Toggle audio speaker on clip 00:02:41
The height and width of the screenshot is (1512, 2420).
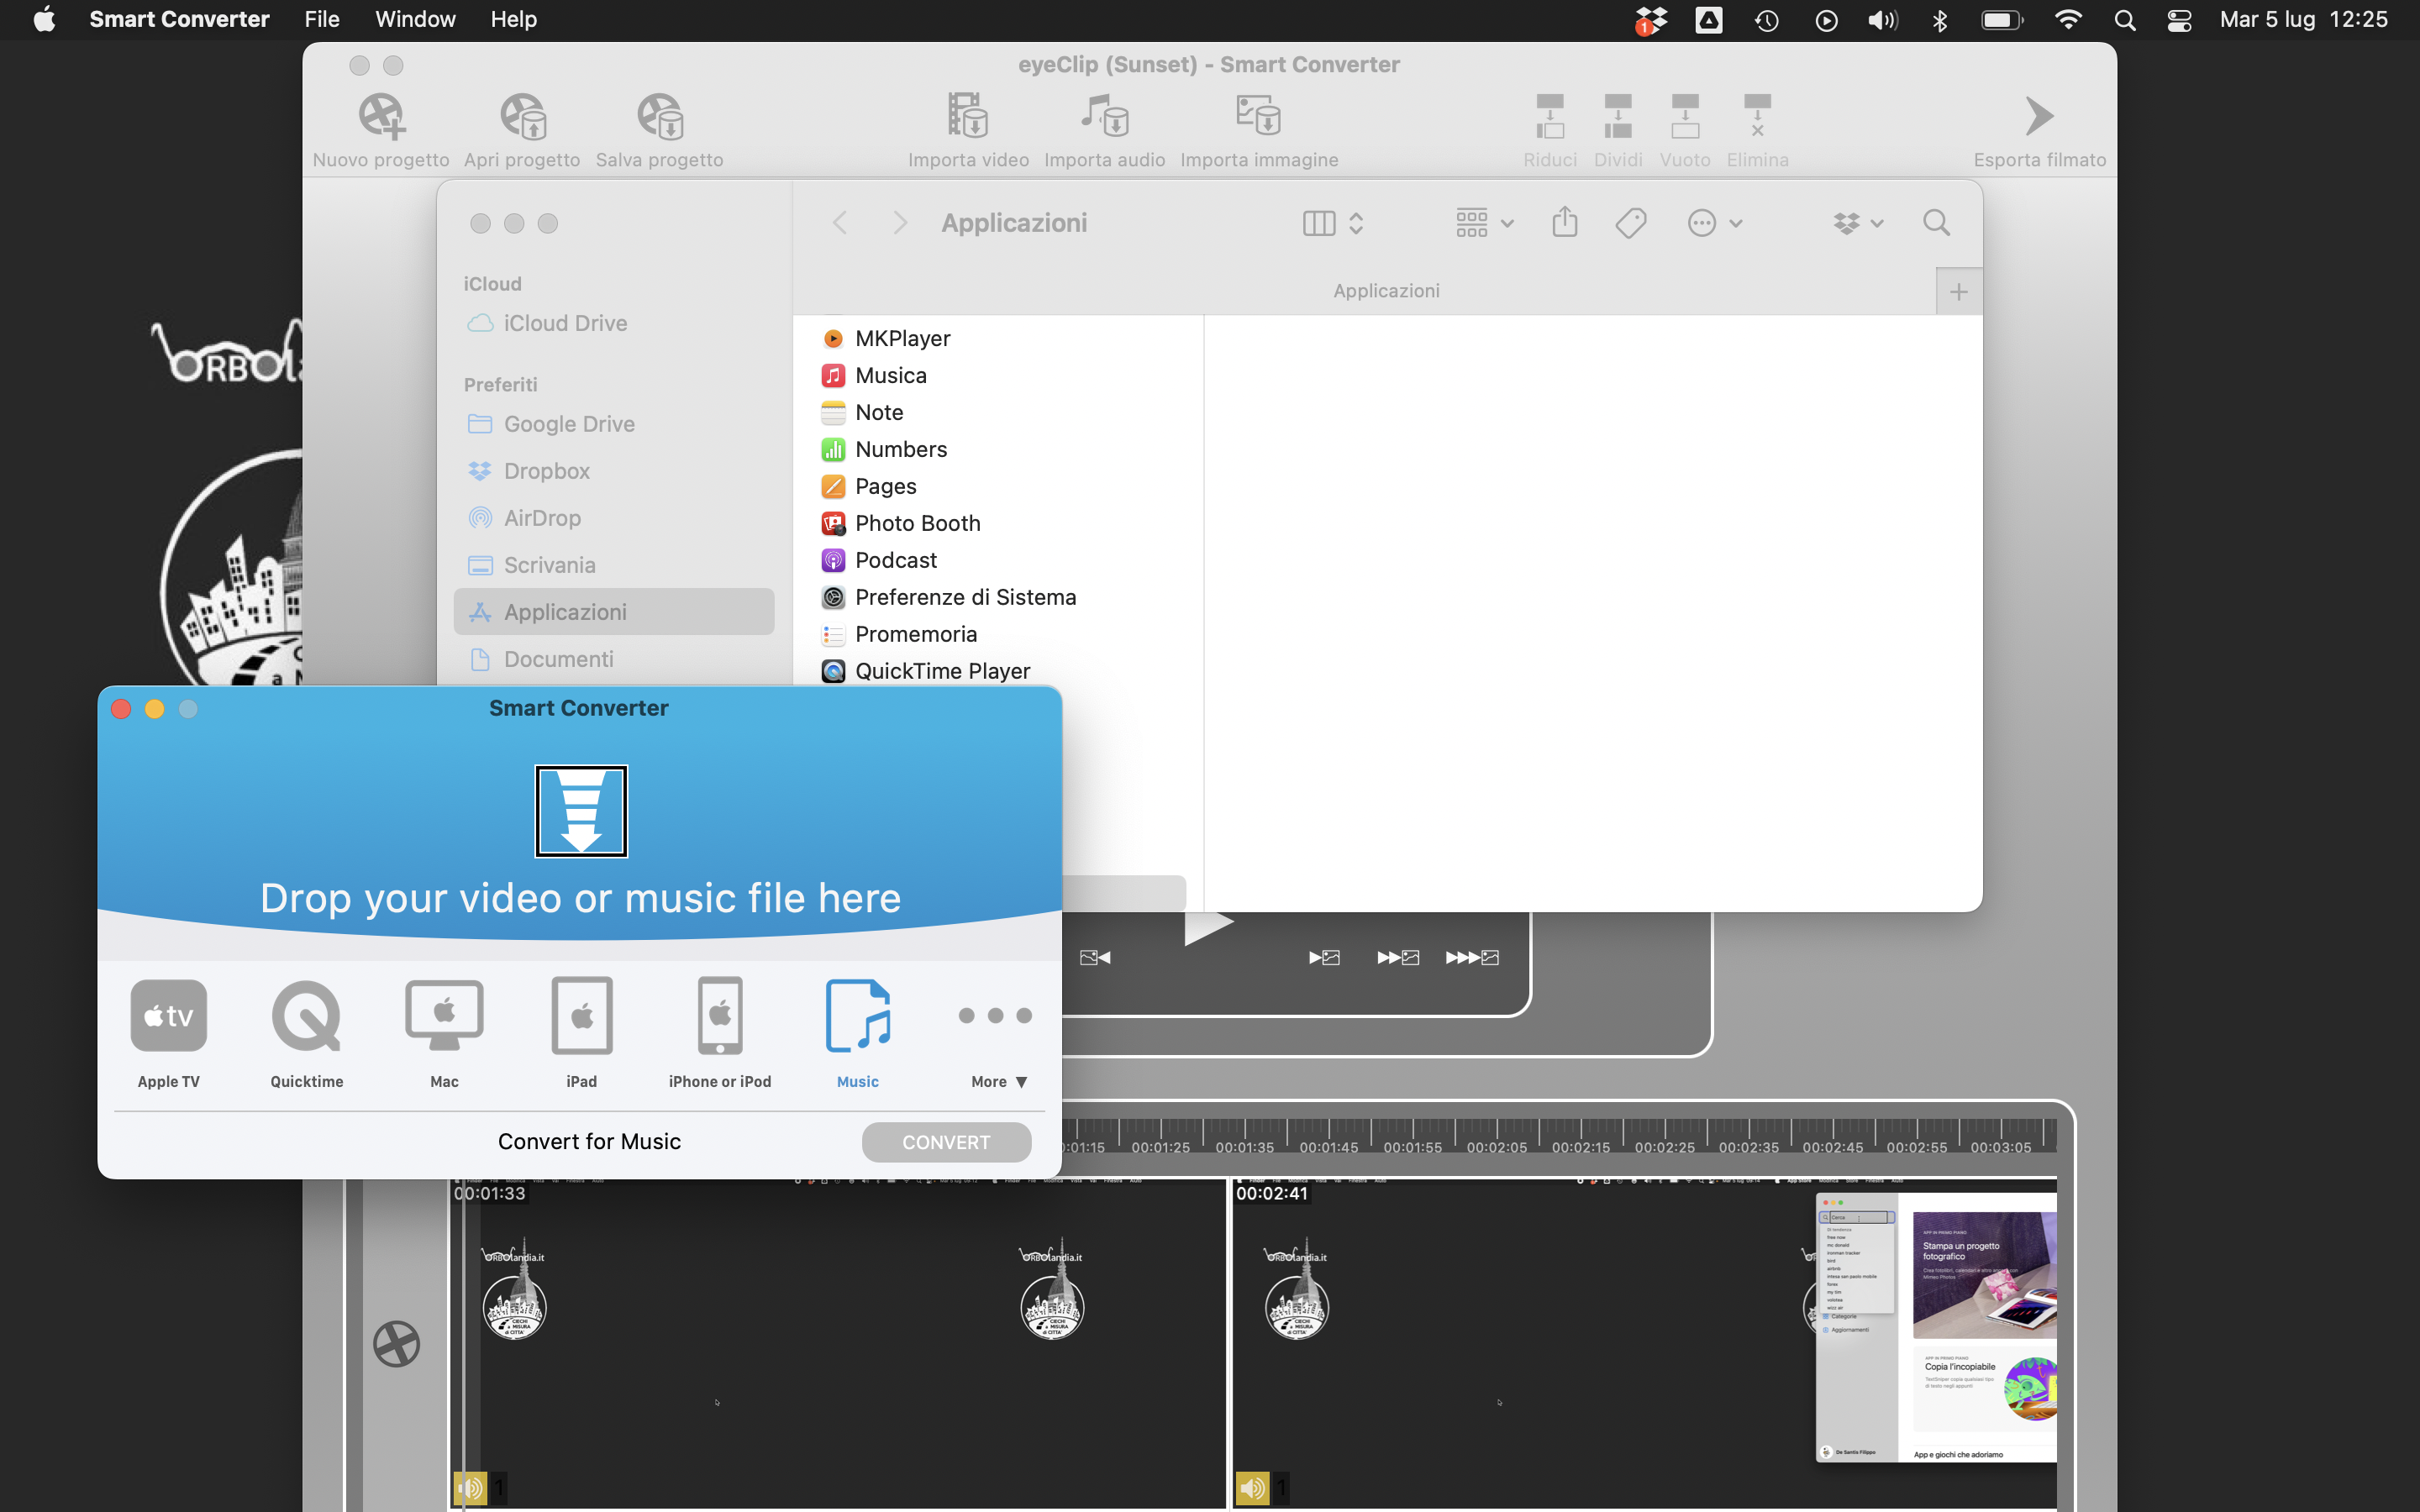click(x=1252, y=1487)
